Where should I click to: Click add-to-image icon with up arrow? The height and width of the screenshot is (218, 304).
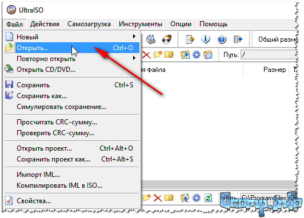point(185,198)
